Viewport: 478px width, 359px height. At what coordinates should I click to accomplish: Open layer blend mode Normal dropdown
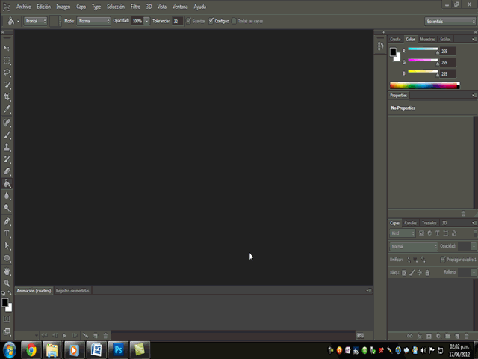(413, 246)
